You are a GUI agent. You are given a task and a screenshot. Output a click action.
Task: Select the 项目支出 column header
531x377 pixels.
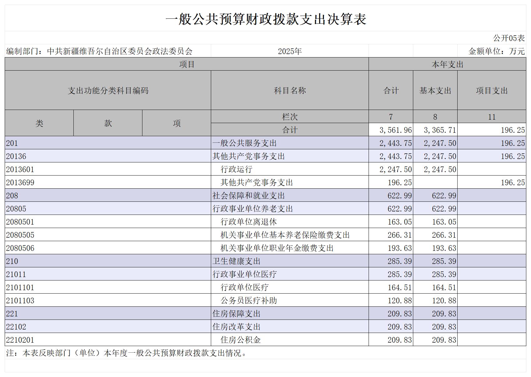pyautogui.click(x=492, y=90)
